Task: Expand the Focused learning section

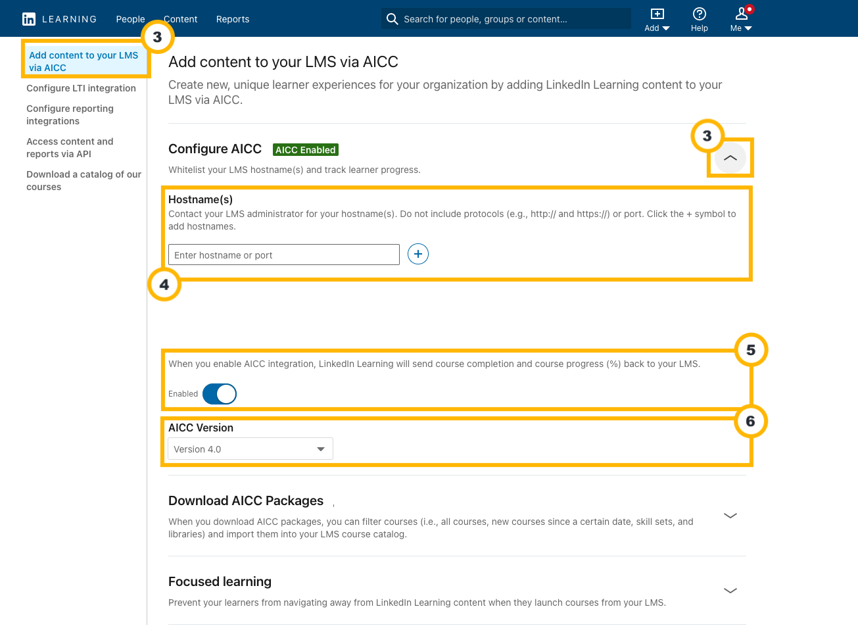Action: [730, 590]
